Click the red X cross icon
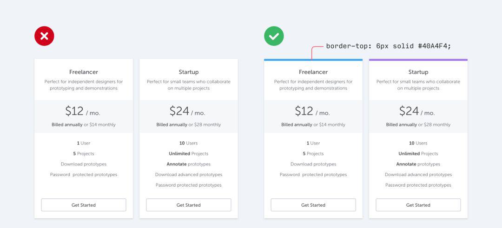Image resolution: width=502 pixels, height=228 pixels. pos(44,36)
